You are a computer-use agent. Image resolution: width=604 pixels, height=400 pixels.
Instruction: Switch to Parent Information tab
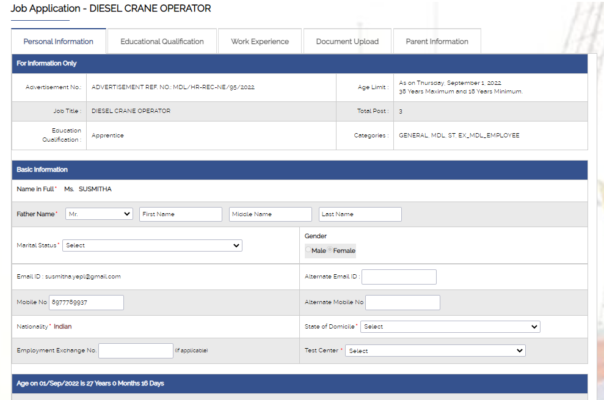[x=437, y=42]
